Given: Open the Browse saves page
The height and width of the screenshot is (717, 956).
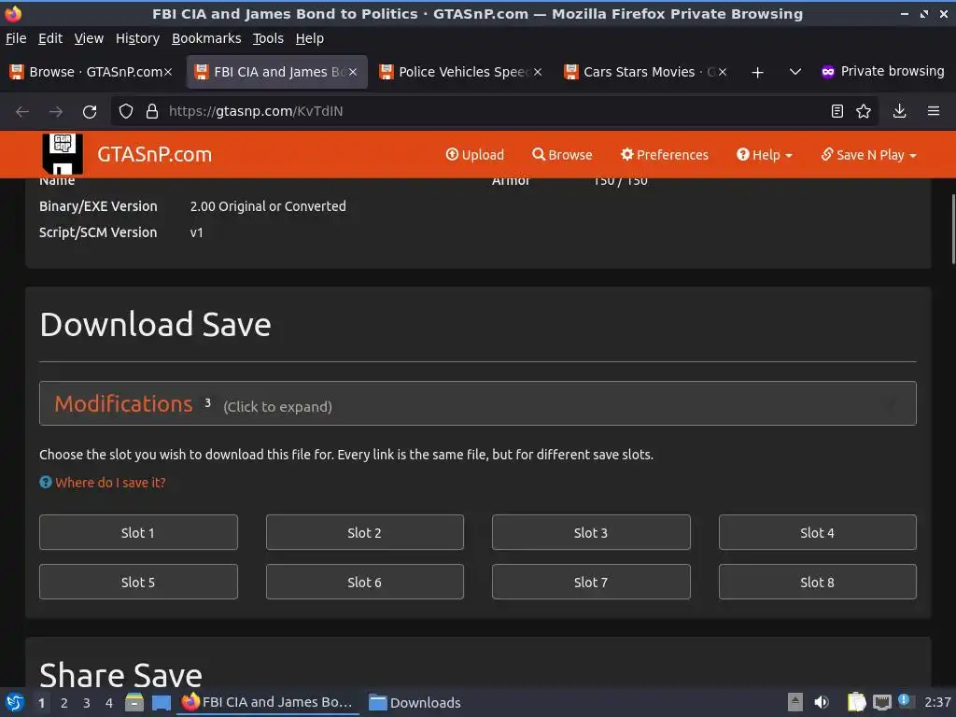Looking at the screenshot, I should [x=562, y=155].
